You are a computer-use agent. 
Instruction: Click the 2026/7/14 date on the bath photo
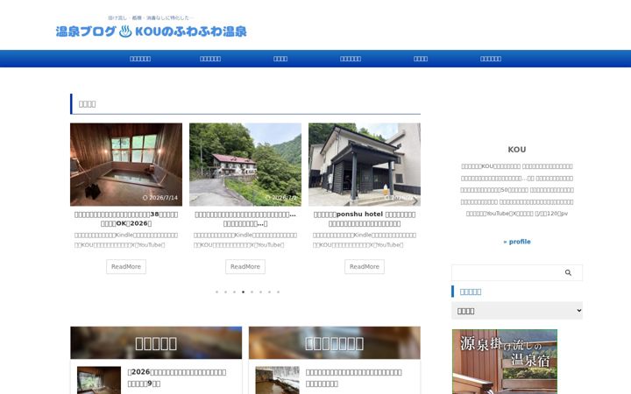(160, 198)
